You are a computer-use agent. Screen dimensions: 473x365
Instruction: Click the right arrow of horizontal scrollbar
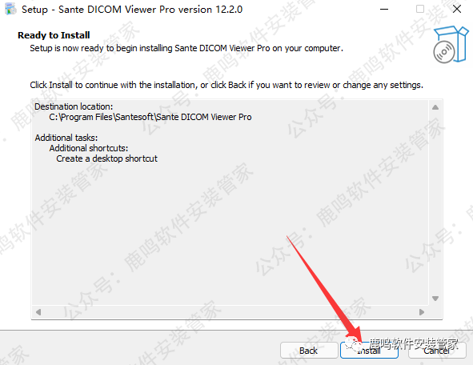pyautogui.click(x=422, y=312)
